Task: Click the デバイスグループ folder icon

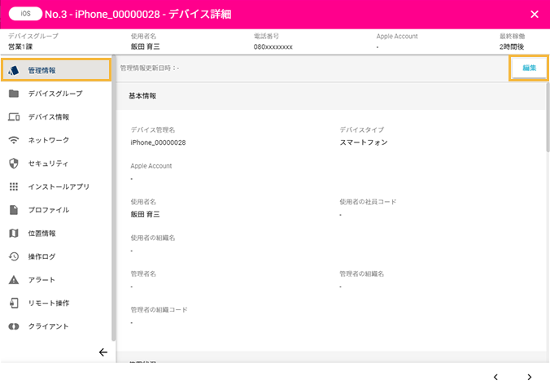Action: [14, 94]
